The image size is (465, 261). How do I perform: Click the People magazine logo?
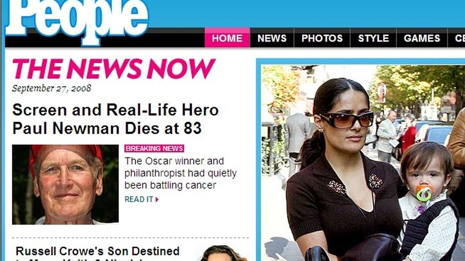point(76,20)
